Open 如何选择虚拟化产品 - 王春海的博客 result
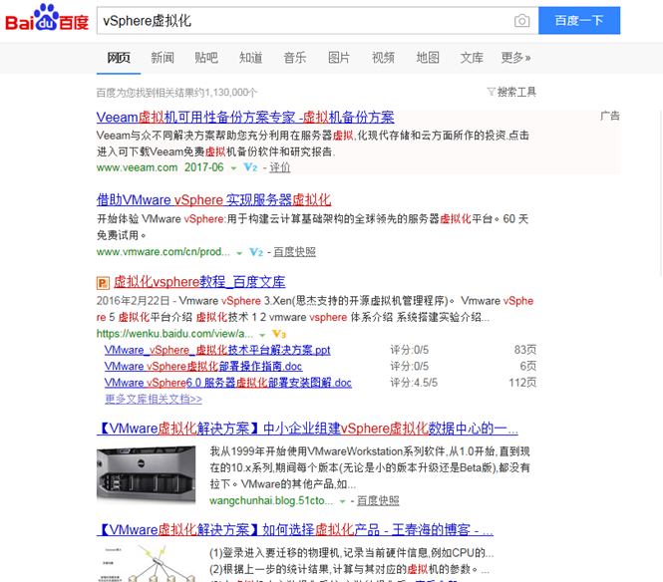 point(295,529)
